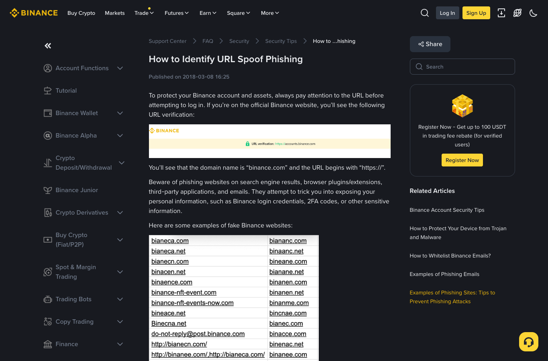Screen dimensions: 548x361
Task: Click the Binance Wallet icon
Action: pos(48,113)
